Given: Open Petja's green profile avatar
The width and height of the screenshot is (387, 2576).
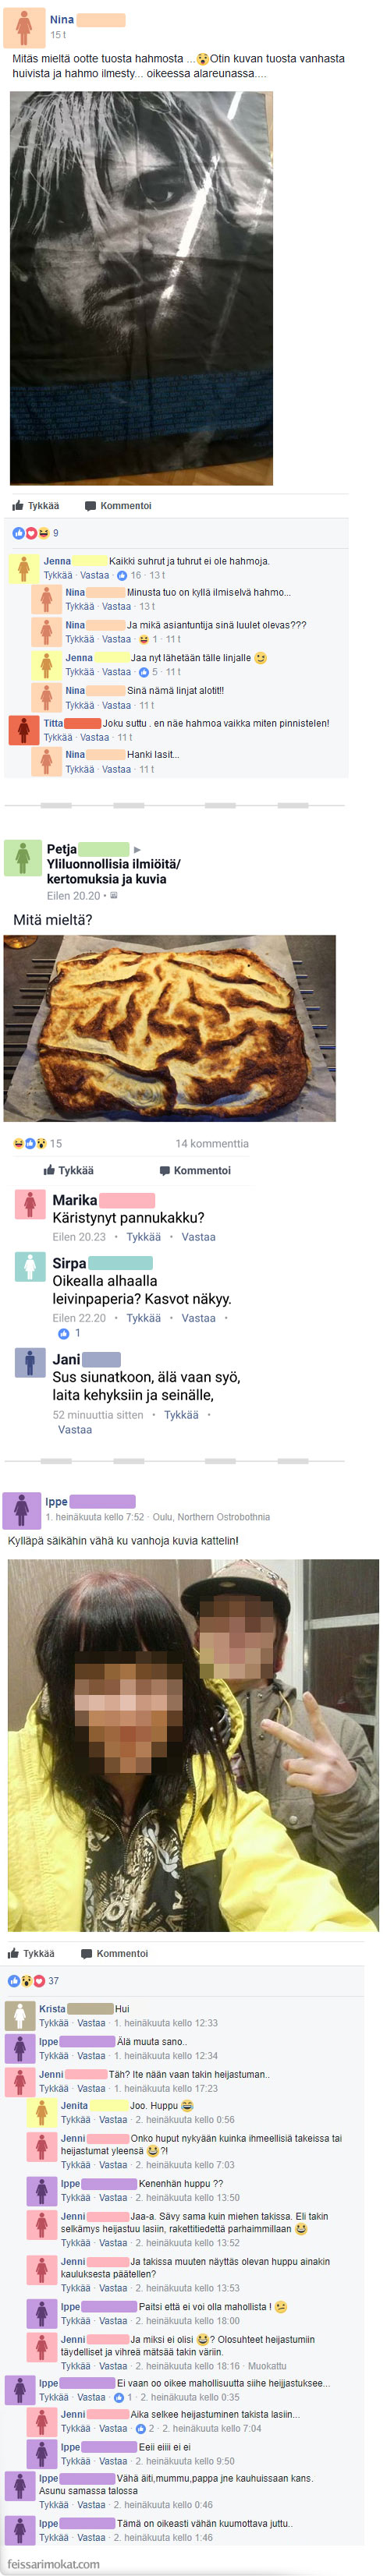Looking at the screenshot, I should click(22, 858).
